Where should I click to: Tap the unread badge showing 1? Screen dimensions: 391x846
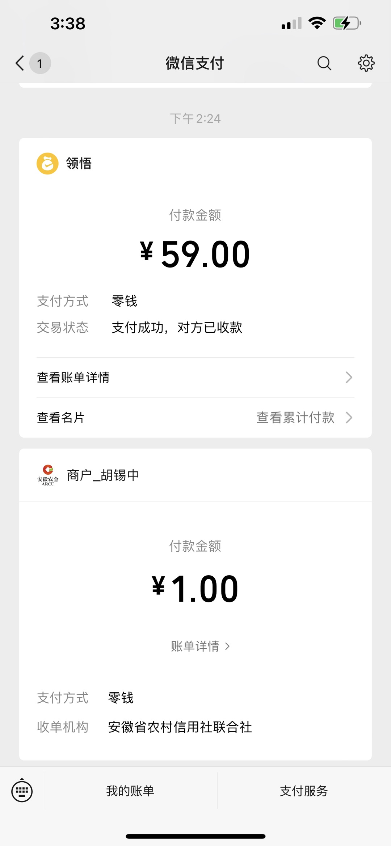40,63
